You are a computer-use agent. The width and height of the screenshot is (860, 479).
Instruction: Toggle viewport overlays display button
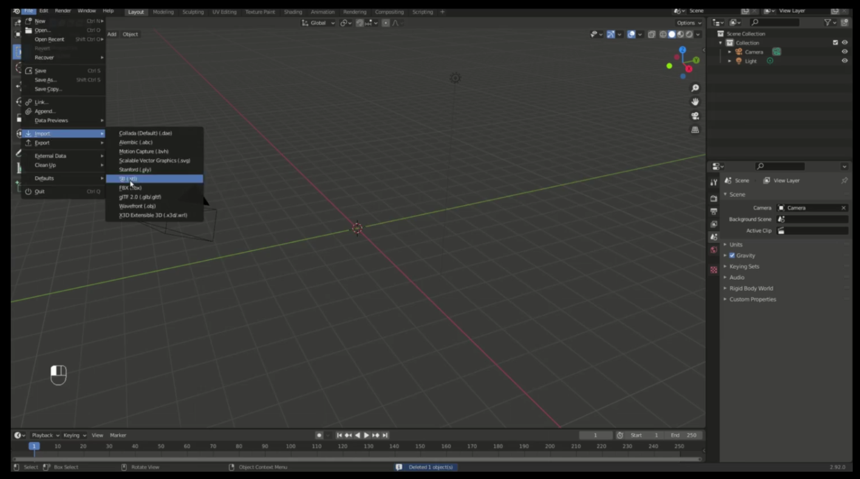click(x=631, y=35)
